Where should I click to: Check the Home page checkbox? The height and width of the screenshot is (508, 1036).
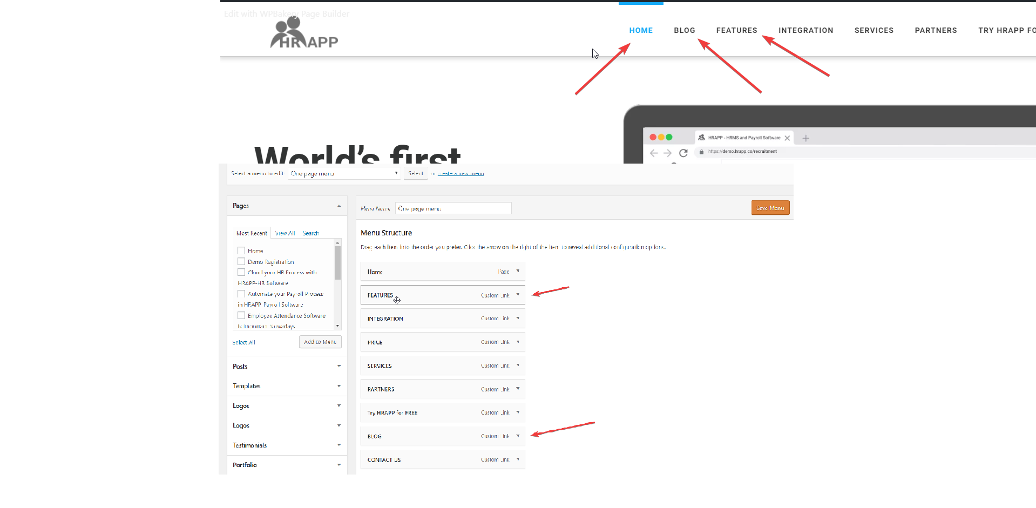[241, 250]
